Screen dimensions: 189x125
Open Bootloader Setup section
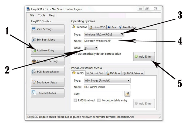48,82
